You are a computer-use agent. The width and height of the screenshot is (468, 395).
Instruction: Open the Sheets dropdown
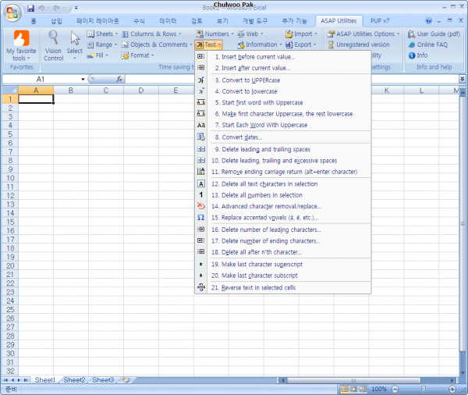click(102, 34)
